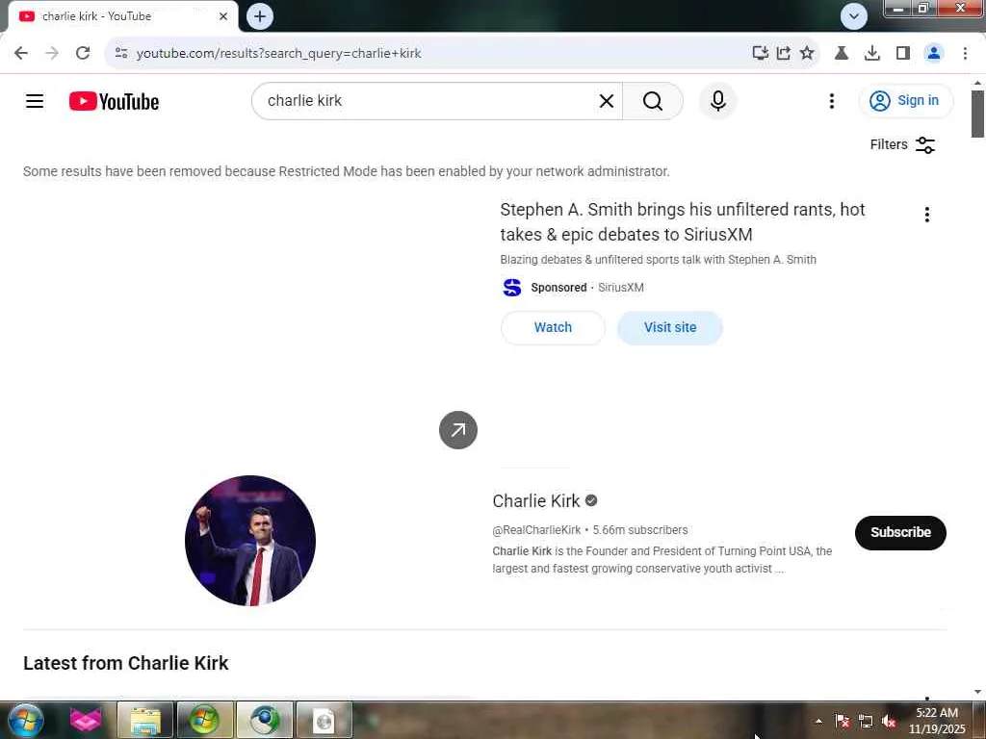Click the Charlie Kirk channel avatar
The image size is (986, 739).
(x=250, y=541)
